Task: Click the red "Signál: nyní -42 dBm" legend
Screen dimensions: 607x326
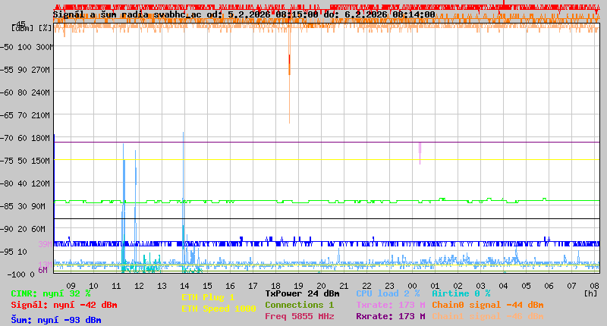Action: coord(64,305)
